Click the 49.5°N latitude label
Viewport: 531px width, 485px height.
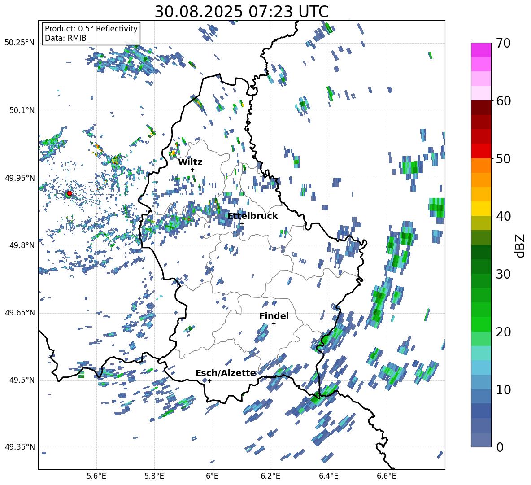point(22,380)
